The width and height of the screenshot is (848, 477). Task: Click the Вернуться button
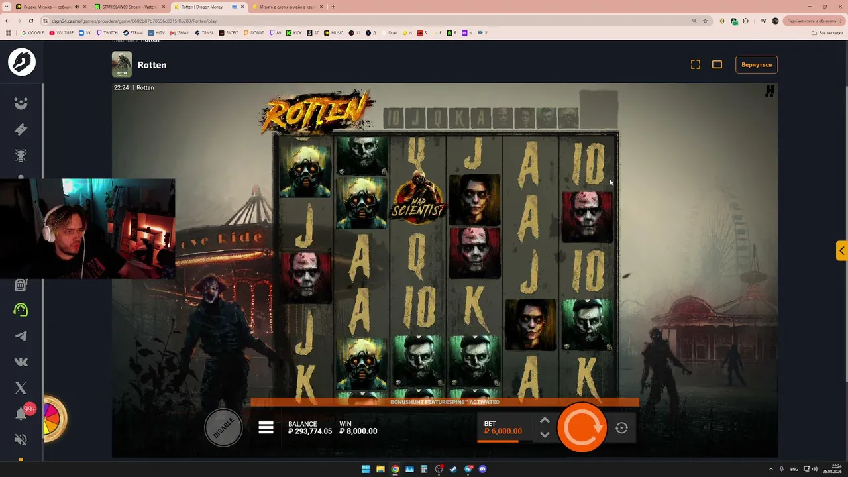pyautogui.click(x=757, y=64)
